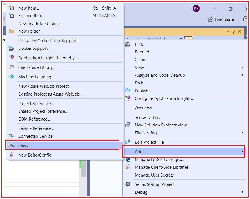Viewport: 250px width, 199px height.
Task: Select the Machine Learning icon
Action: 11,77
